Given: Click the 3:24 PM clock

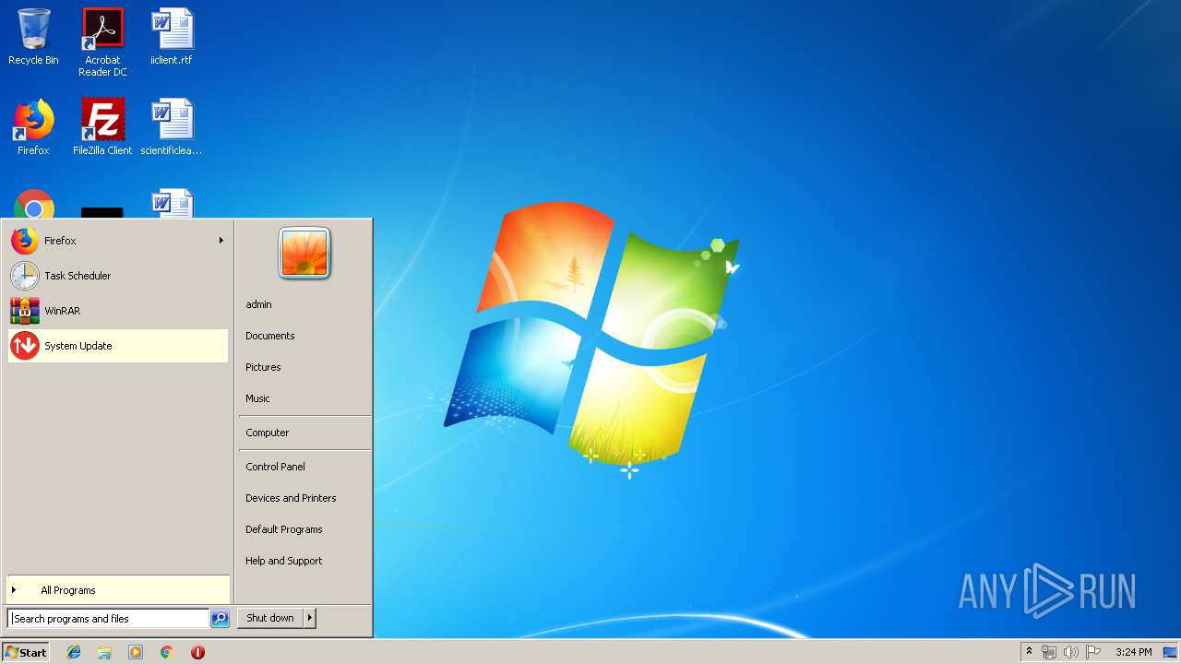Looking at the screenshot, I should pos(1133,652).
